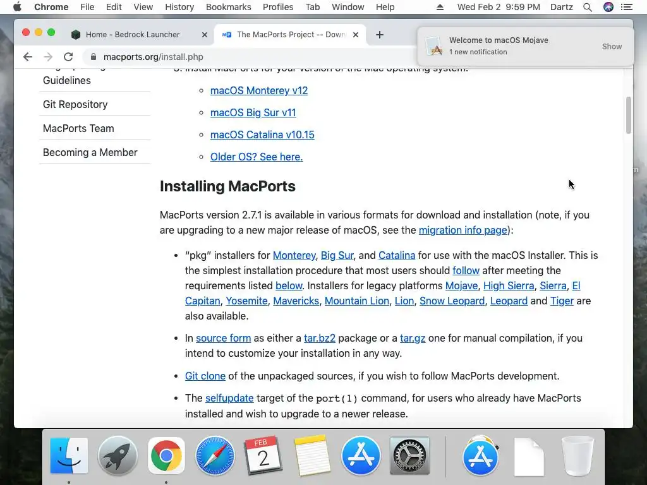Viewport: 647px width, 485px height.
Task: Click the date and time in menu bar
Action: tap(499, 7)
